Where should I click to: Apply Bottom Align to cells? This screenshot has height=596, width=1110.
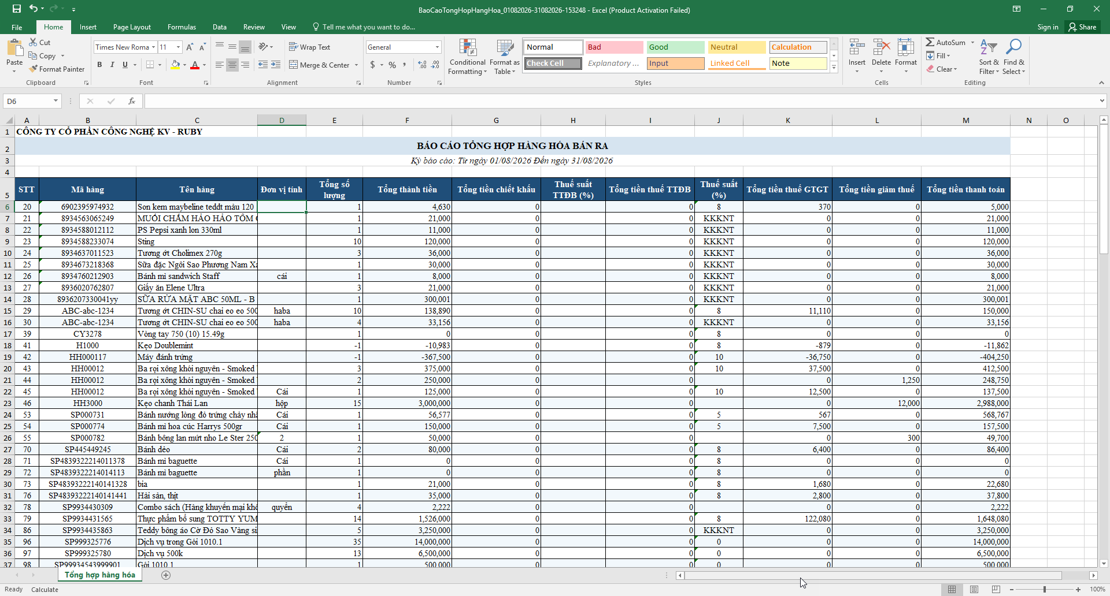tap(245, 47)
